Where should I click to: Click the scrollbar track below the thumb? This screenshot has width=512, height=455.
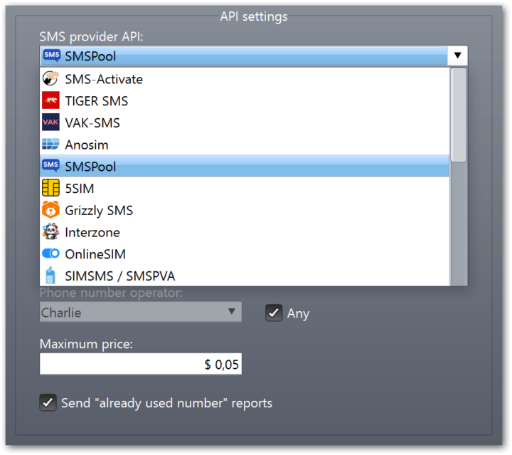coord(459,224)
